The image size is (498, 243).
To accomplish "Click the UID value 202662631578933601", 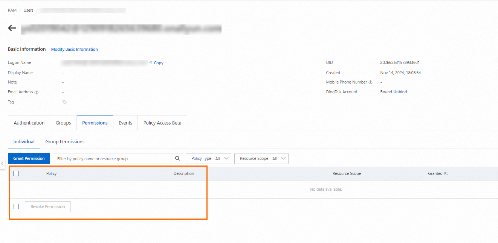I will tap(400, 62).
